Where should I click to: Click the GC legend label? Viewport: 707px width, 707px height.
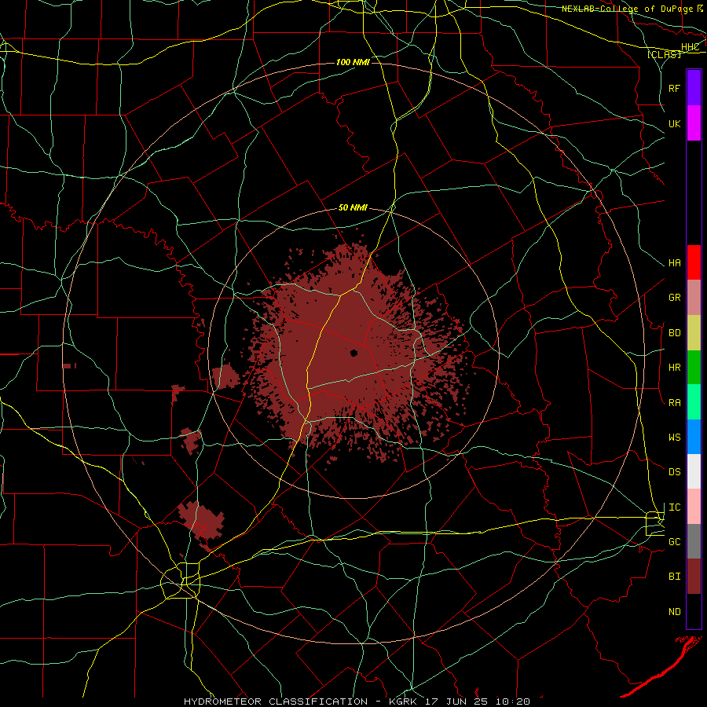coord(675,542)
